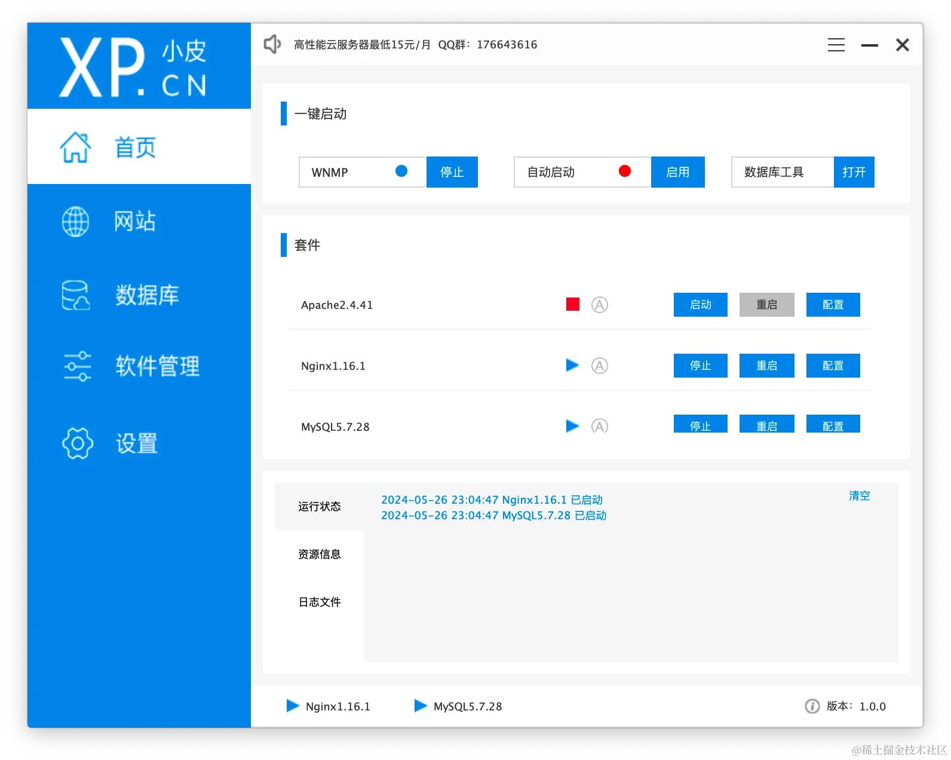Click the 版本: 1.0.0 text
Image resolution: width=951 pixels, height=760 pixels.
[856, 706]
